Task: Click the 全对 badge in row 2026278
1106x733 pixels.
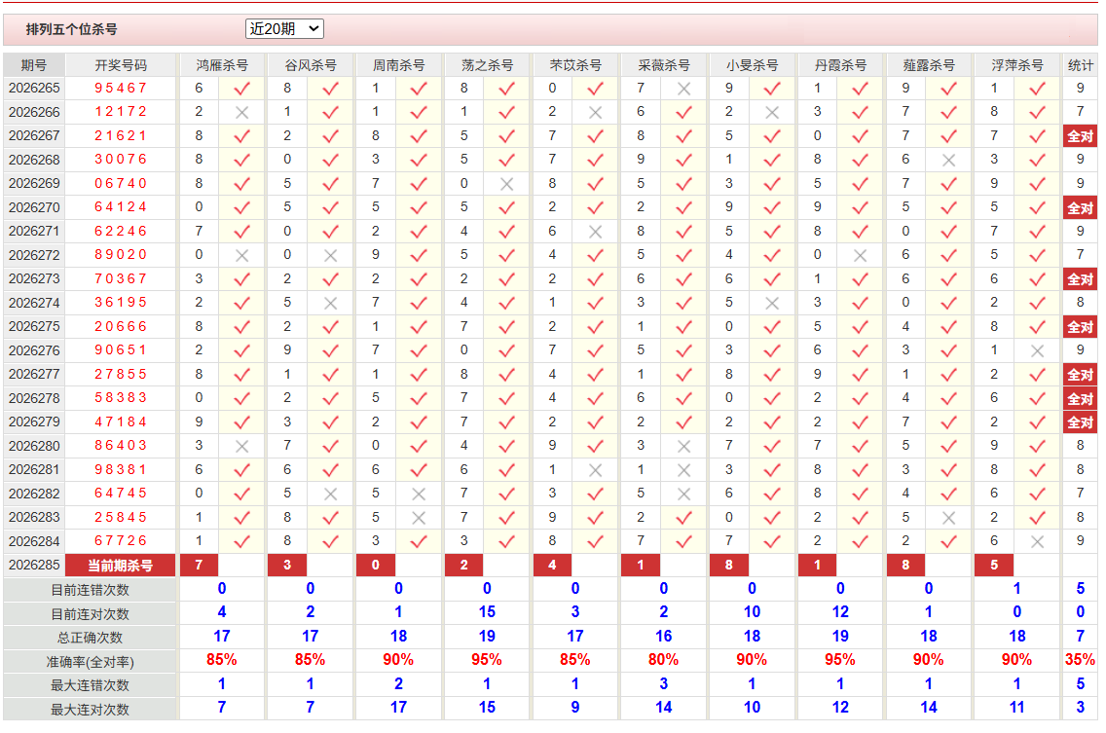Action: click(x=1080, y=398)
